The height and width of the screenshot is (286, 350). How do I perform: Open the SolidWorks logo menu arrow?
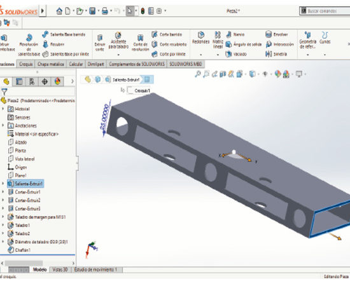click(x=43, y=11)
